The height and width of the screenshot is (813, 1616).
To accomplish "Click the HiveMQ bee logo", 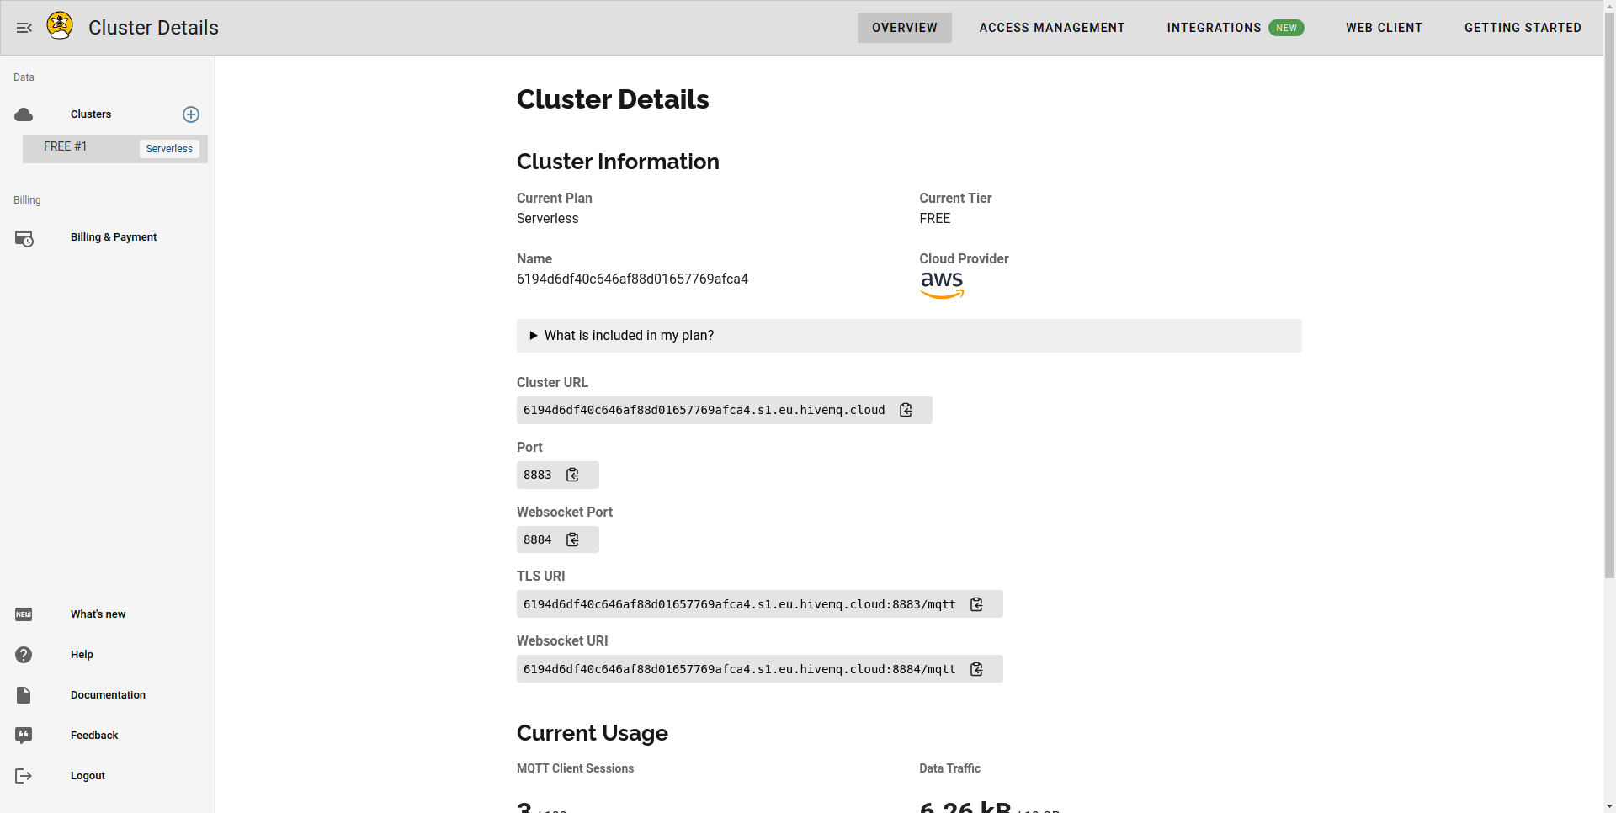I will (x=60, y=25).
